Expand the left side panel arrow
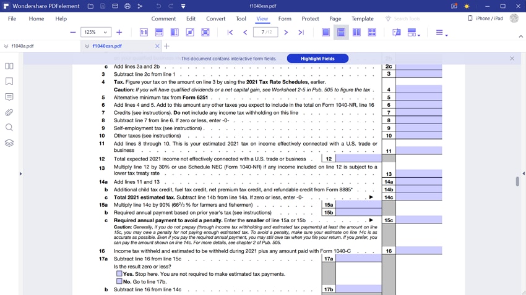The width and height of the screenshot is (526, 295). coord(20,173)
